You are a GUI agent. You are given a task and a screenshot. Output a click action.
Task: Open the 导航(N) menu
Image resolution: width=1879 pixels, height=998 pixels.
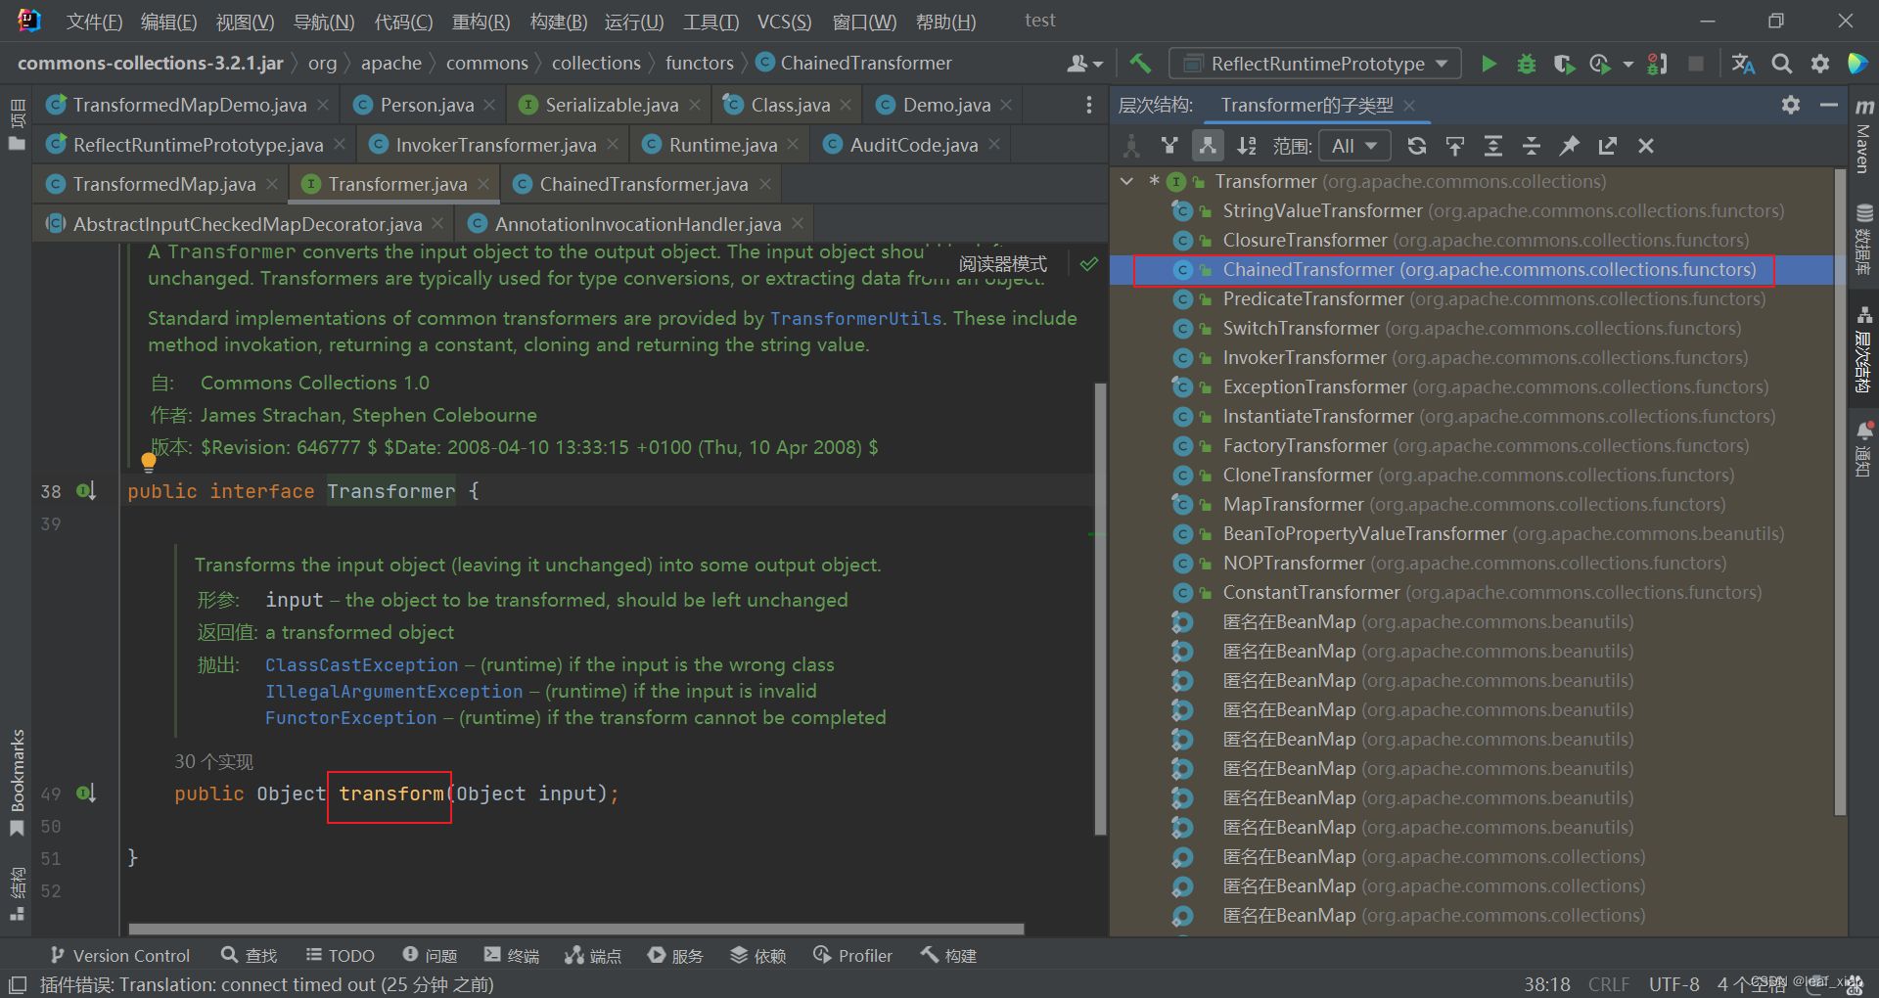click(x=324, y=22)
